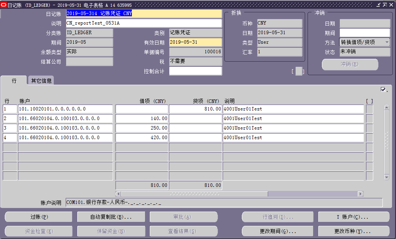
Task: Click the 查看结果 button
Action: [x=183, y=231]
